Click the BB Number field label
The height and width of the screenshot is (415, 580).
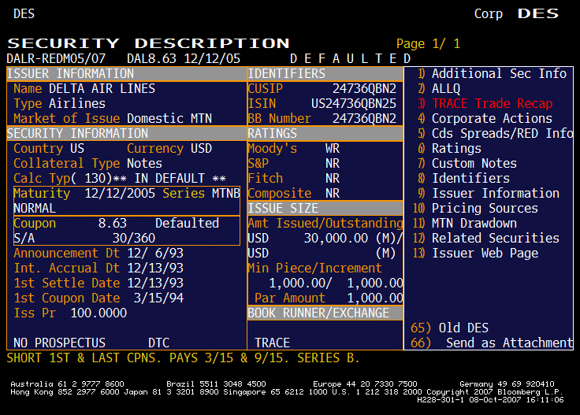click(x=279, y=119)
